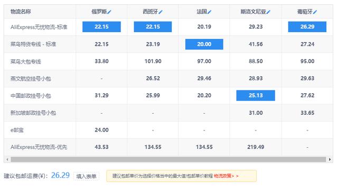338x191 pixels.
Task: Select the 31.29 price cell
Action: tap(101, 95)
